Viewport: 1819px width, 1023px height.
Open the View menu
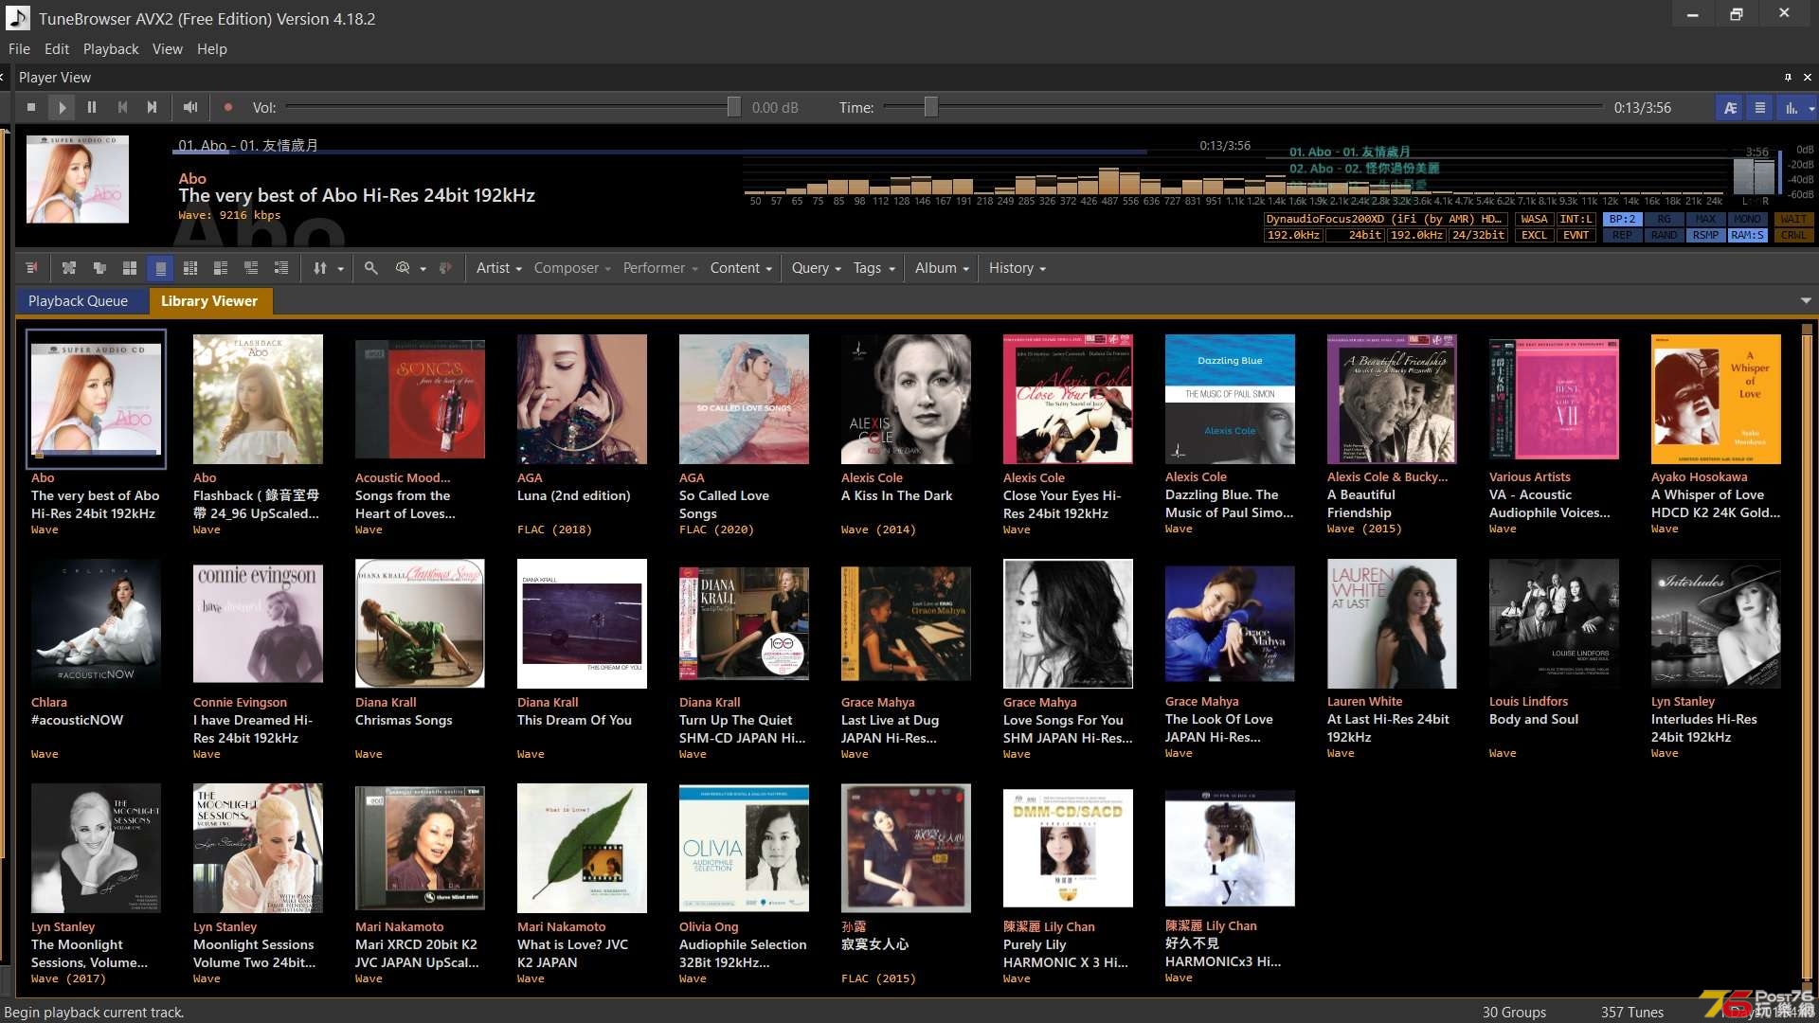tap(168, 49)
